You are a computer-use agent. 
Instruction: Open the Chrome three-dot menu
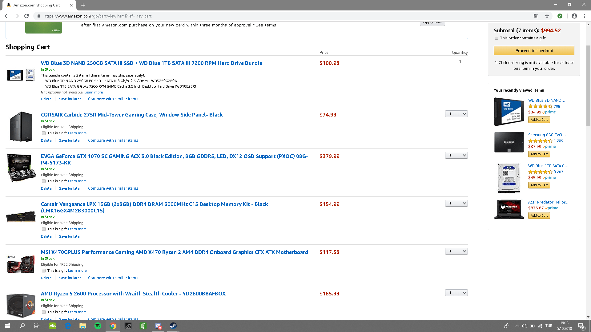pos(584,16)
